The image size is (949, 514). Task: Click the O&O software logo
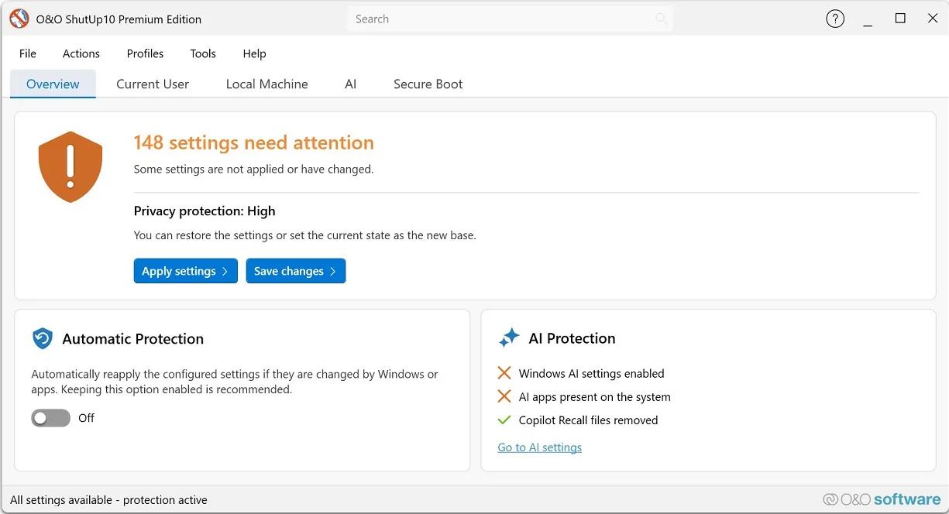tap(882, 499)
